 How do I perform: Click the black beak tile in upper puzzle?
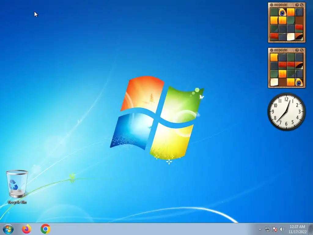pos(299,37)
